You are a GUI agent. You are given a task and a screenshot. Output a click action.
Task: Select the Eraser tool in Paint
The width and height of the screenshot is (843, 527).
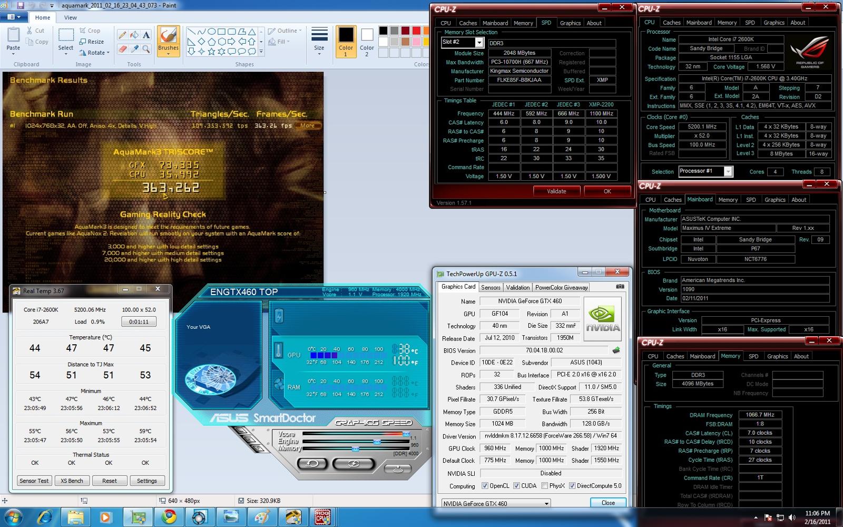122,49
